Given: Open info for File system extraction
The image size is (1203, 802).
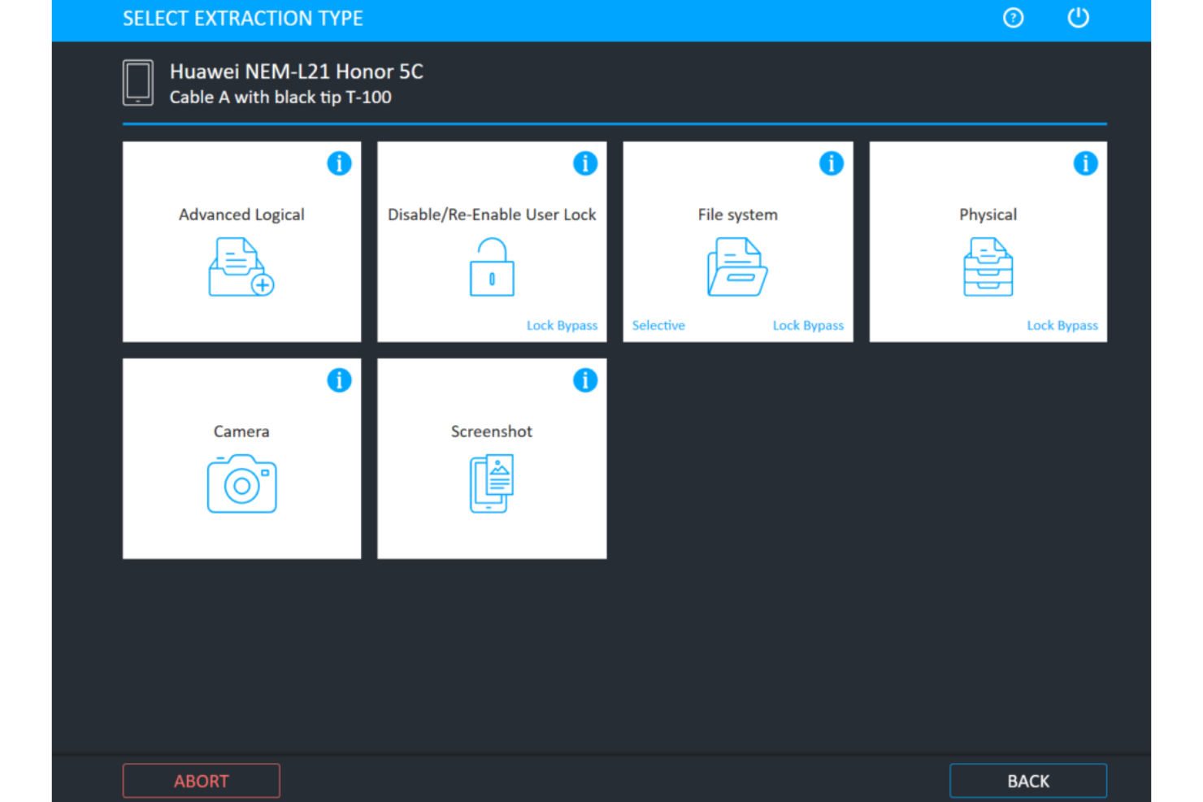Looking at the screenshot, I should tap(831, 163).
